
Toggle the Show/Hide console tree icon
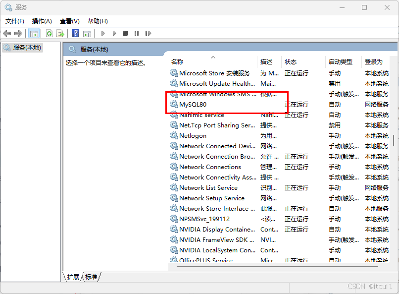coord(34,33)
